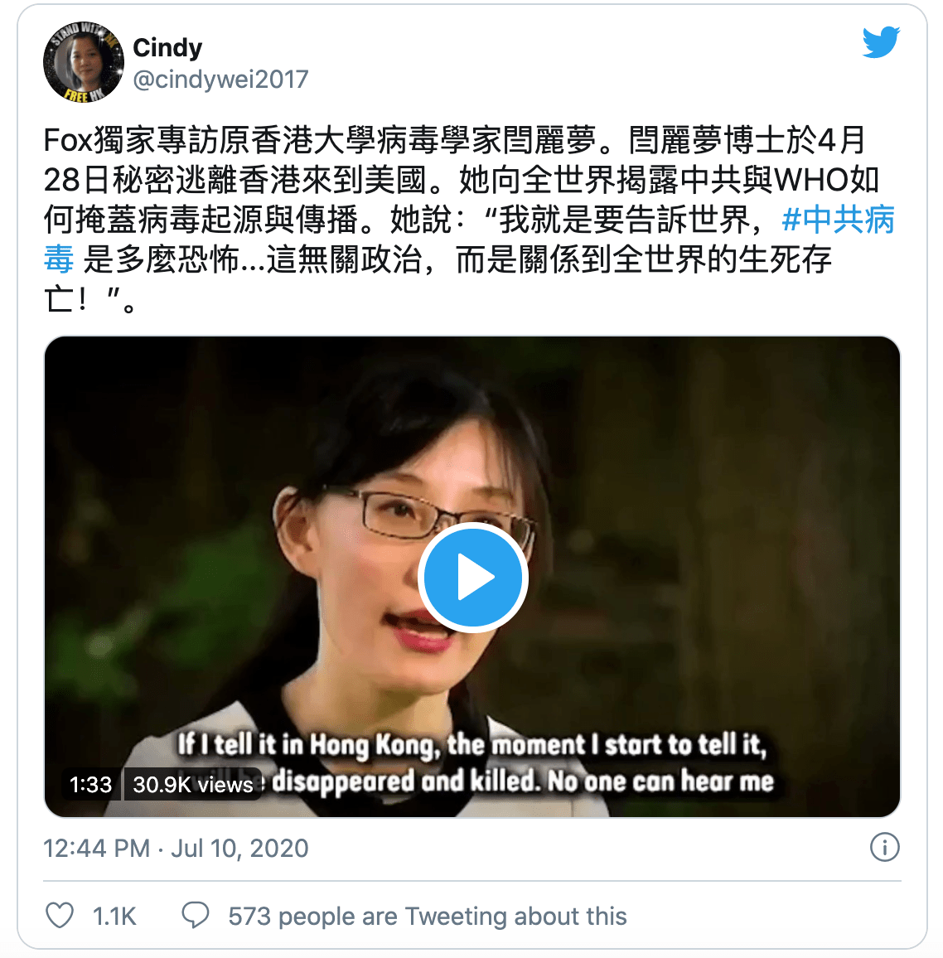
Task: Click the 1:33 video duration badge
Action: 91,784
